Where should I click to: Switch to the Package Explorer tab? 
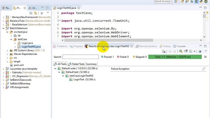coord(6,8)
